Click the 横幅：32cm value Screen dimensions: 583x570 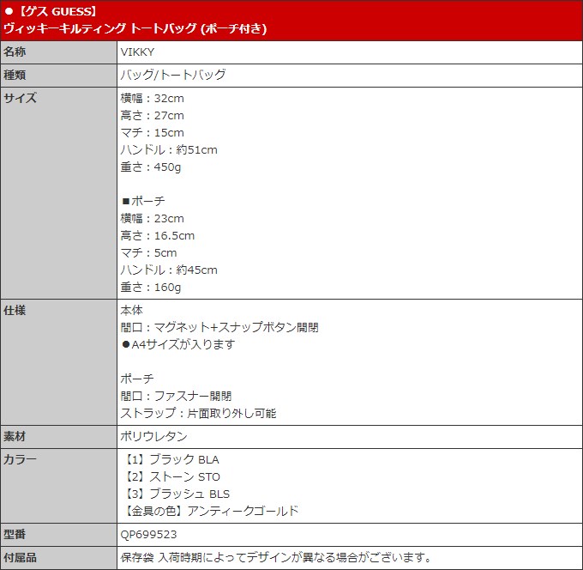pos(152,98)
